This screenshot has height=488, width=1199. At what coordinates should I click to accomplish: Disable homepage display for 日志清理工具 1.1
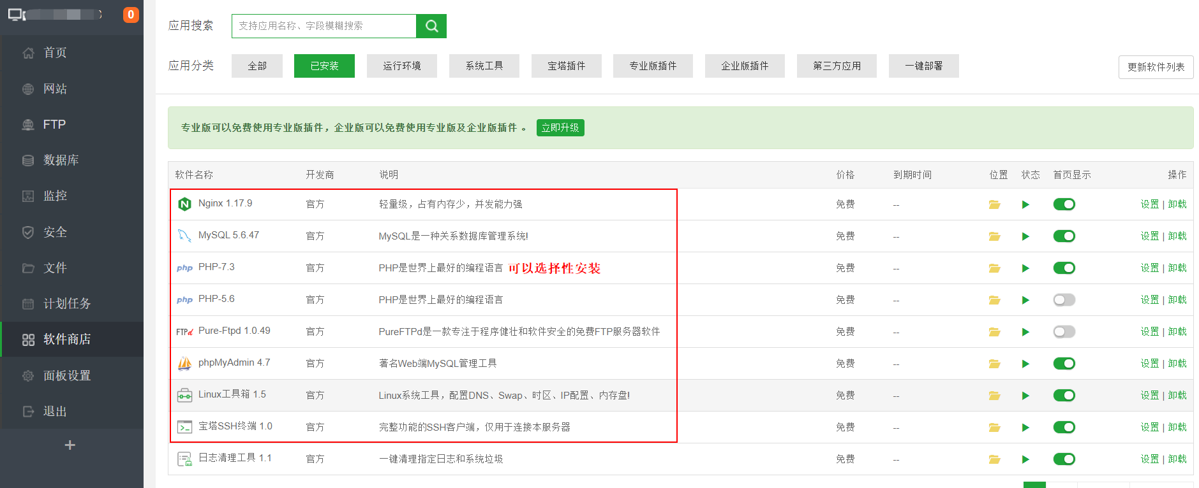tap(1064, 459)
